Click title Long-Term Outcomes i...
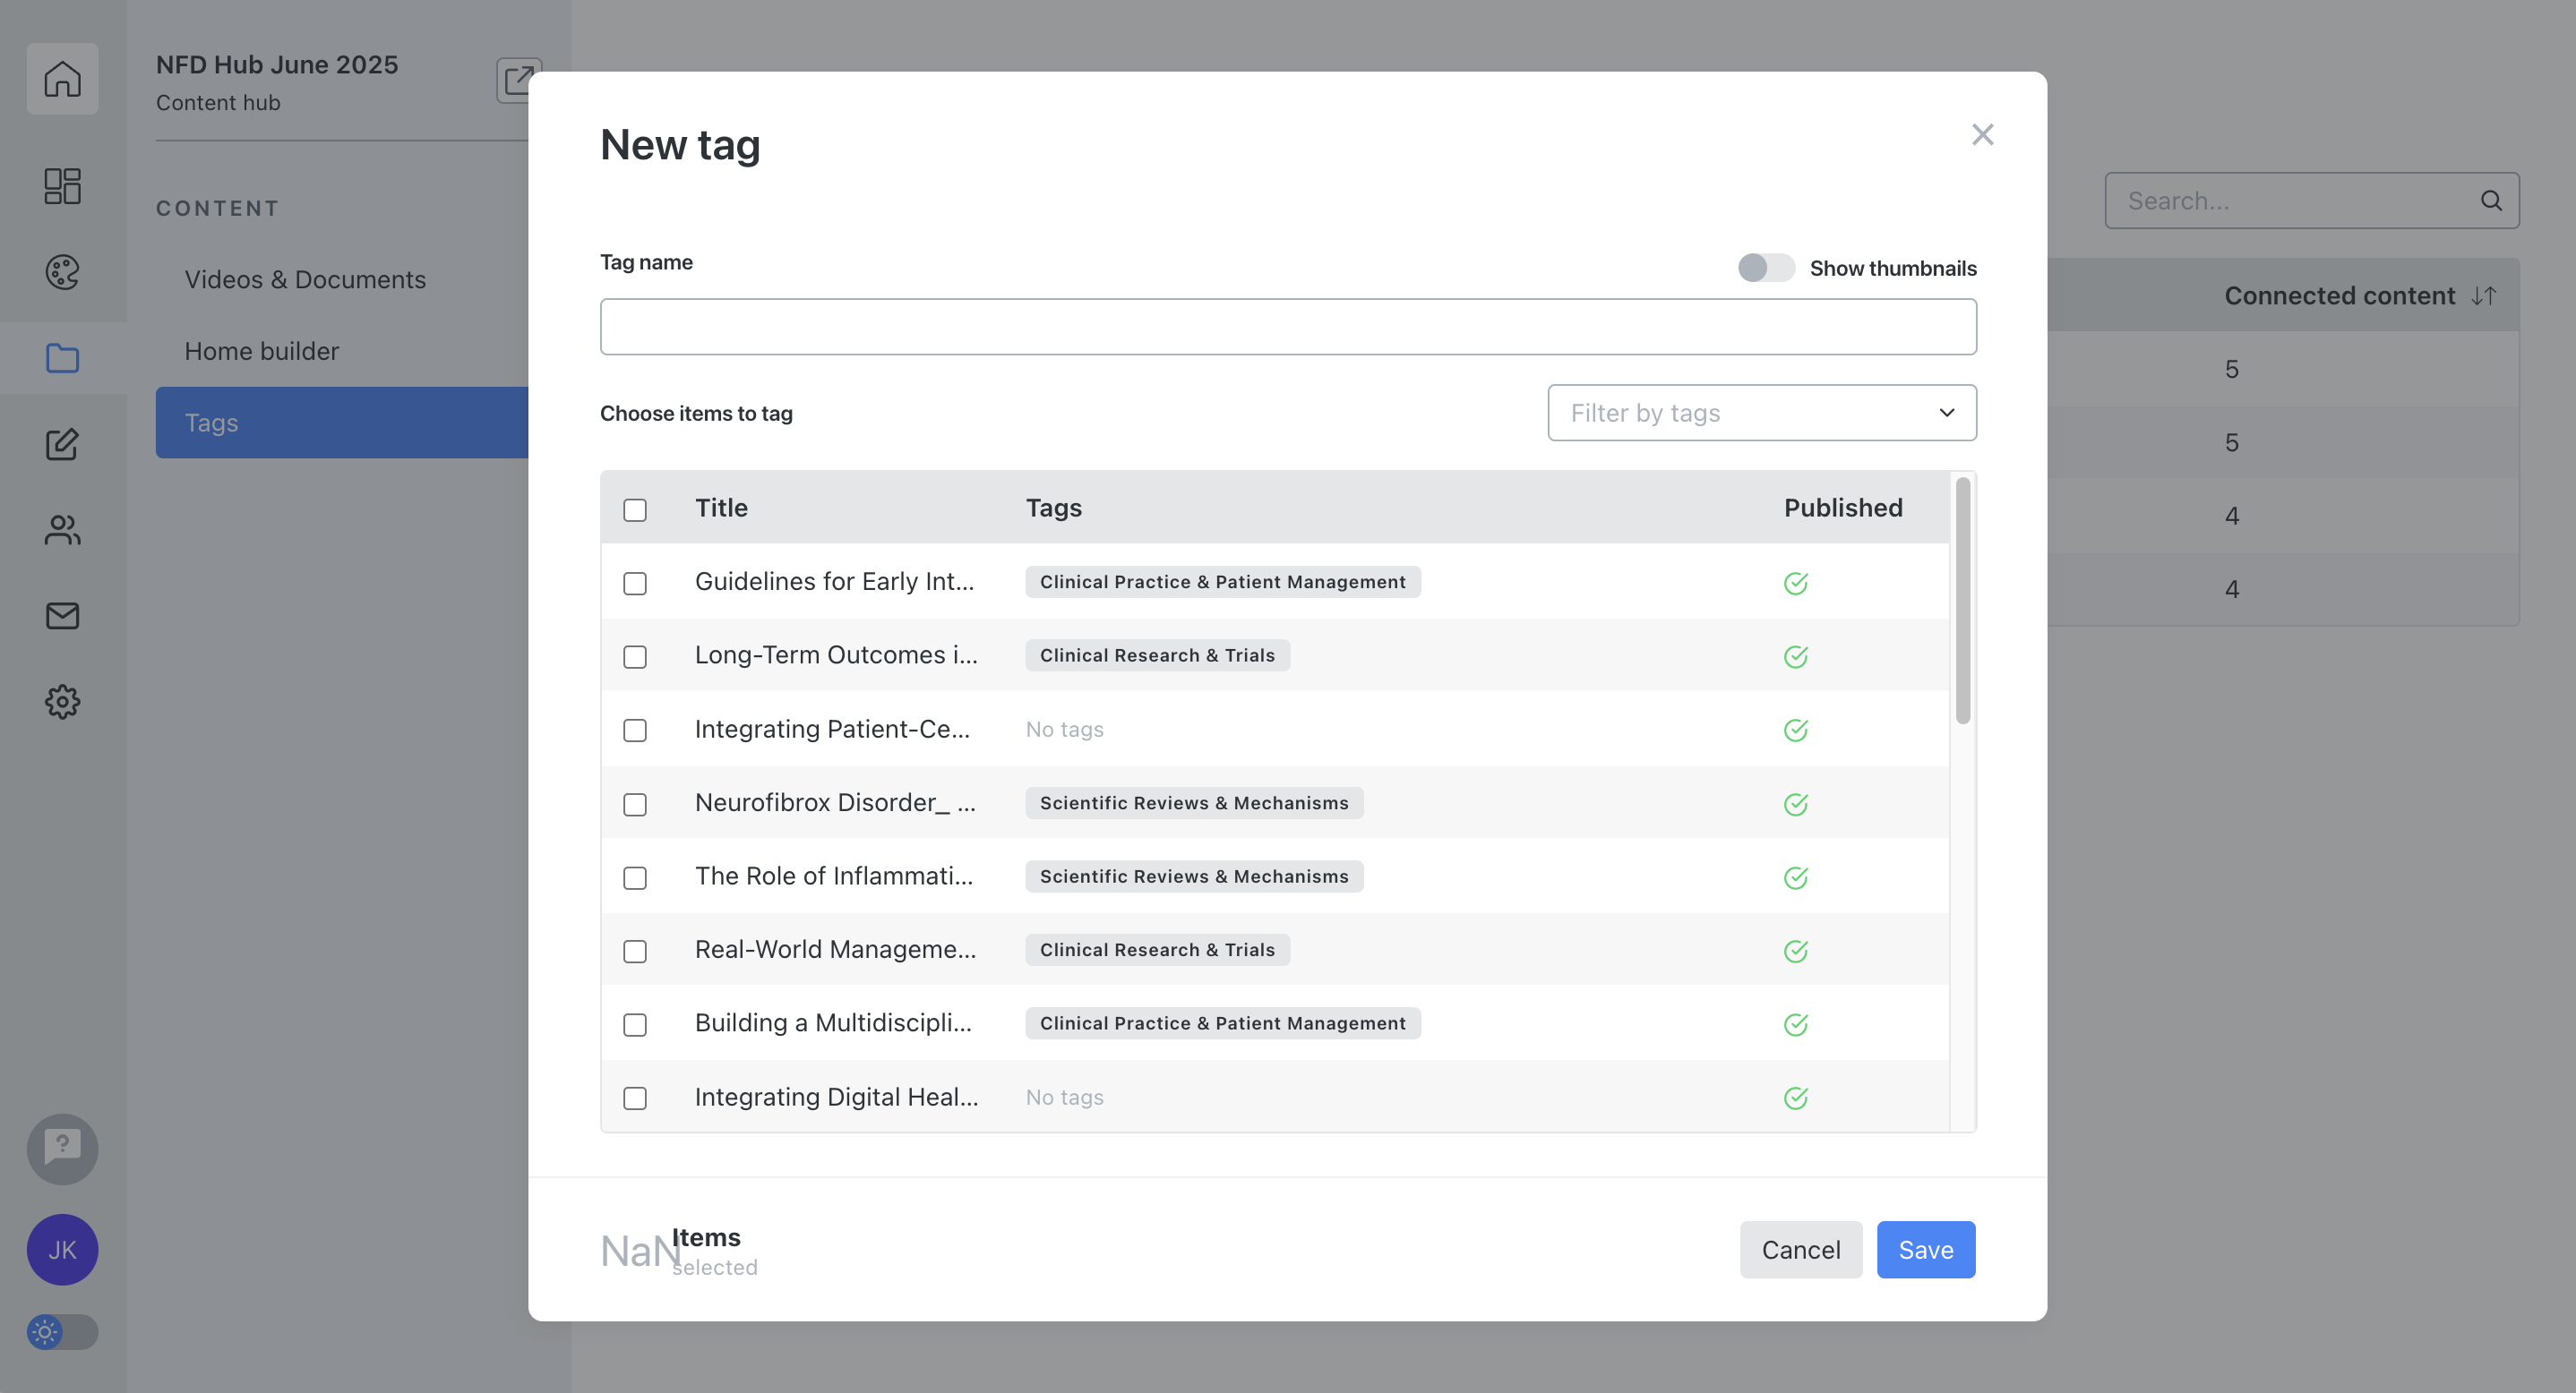Viewport: 2576px width, 1393px height. pyautogui.click(x=836, y=655)
